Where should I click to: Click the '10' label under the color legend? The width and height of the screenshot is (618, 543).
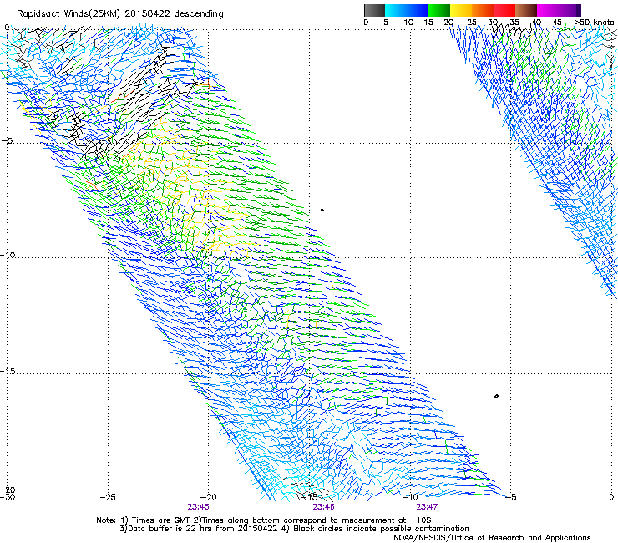coord(408,23)
